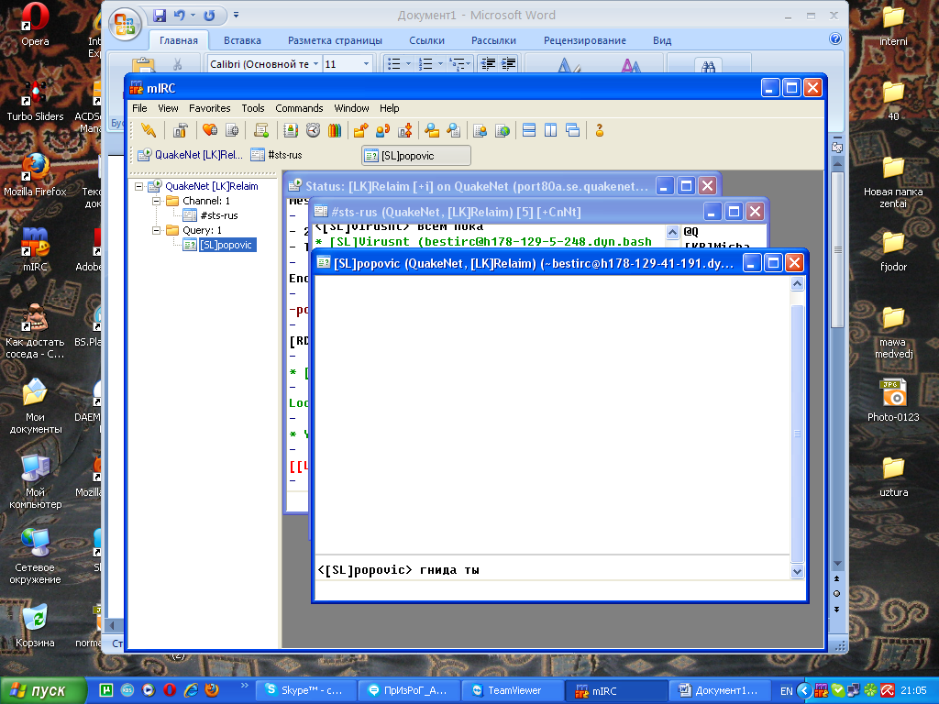Switch to Word's Разметка страницы tab
This screenshot has width=939, height=704.
(x=335, y=40)
